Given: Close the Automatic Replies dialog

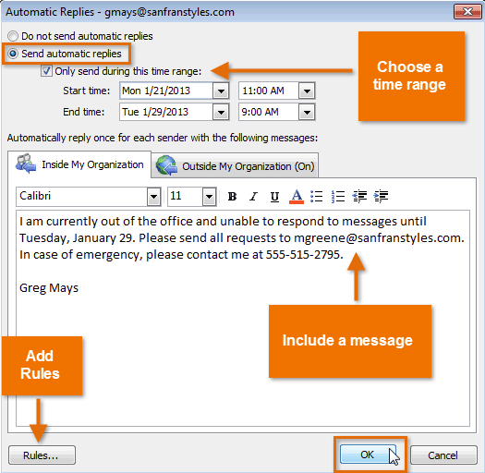Looking at the screenshot, I should point(467,12).
